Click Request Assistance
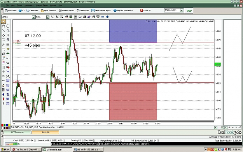243x152 pixels. (123, 10)
